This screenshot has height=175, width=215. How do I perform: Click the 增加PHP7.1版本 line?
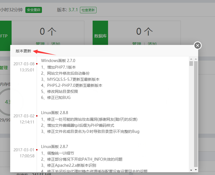coord(58,67)
